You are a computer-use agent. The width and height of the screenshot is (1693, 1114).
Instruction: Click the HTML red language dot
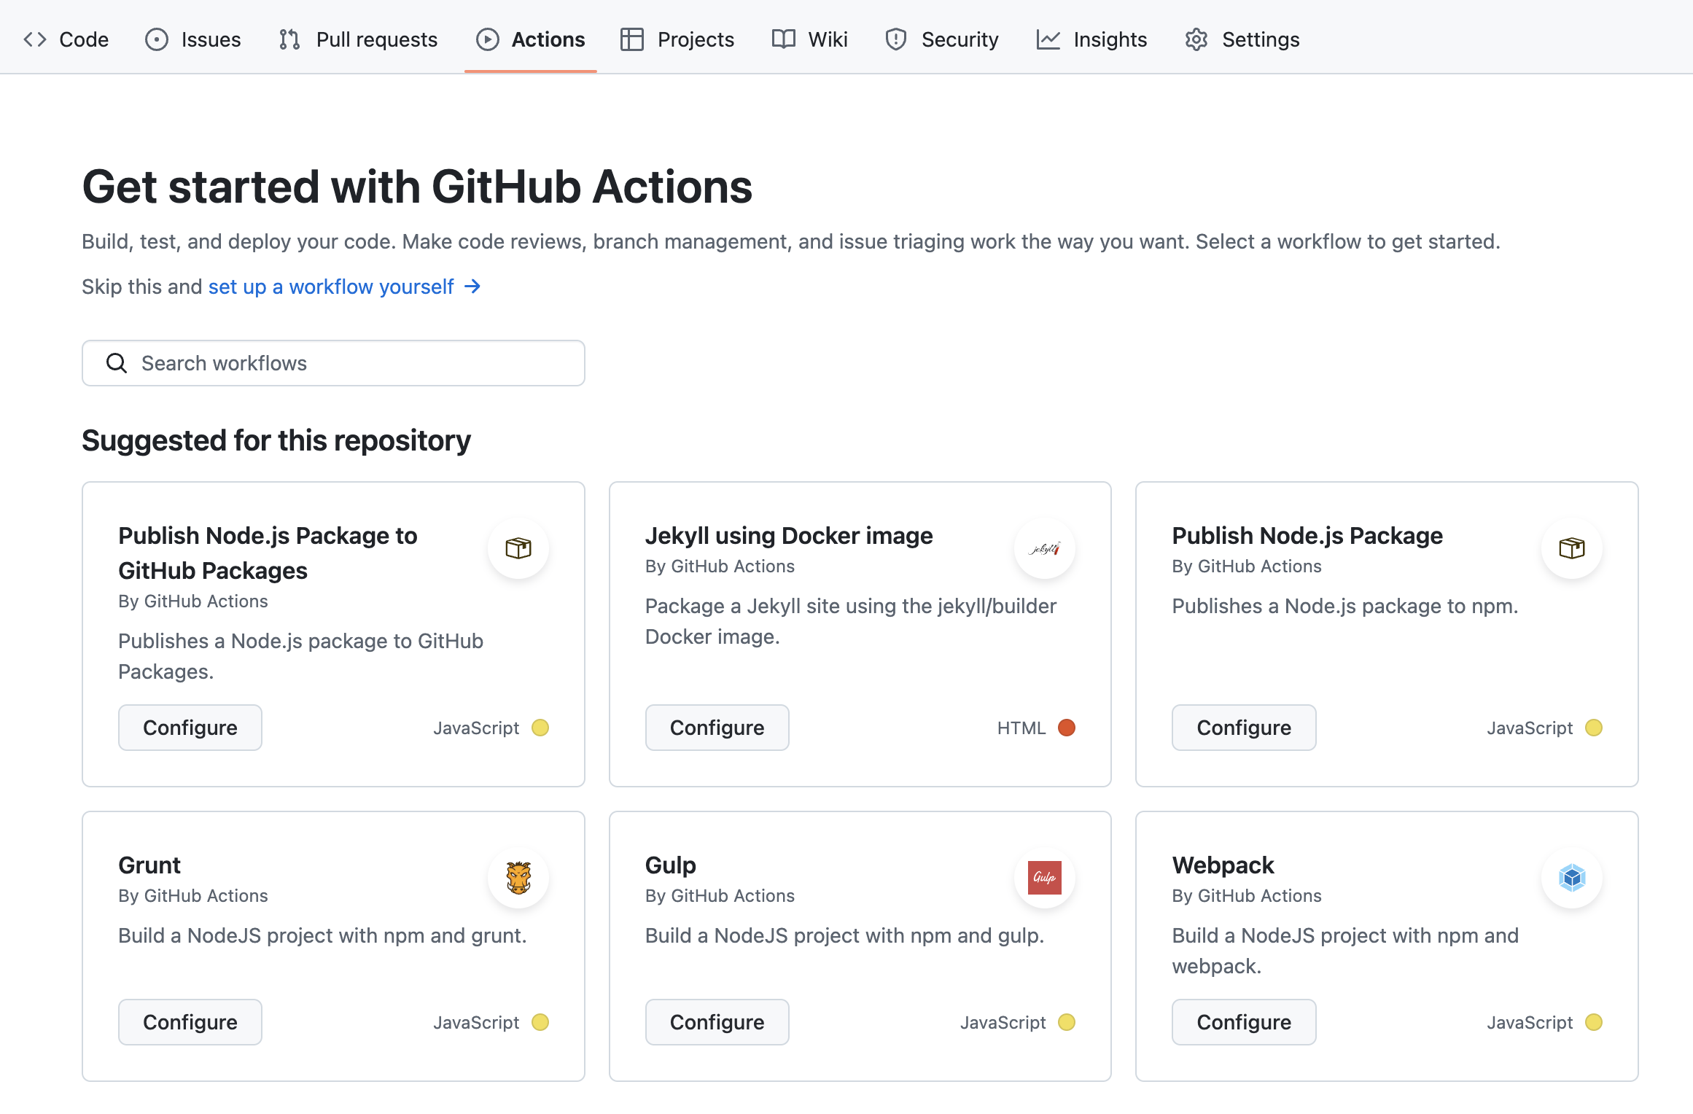coord(1066,728)
